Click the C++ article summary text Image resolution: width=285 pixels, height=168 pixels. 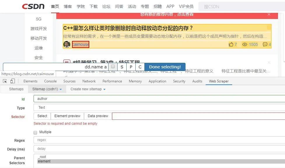click(x=165, y=36)
